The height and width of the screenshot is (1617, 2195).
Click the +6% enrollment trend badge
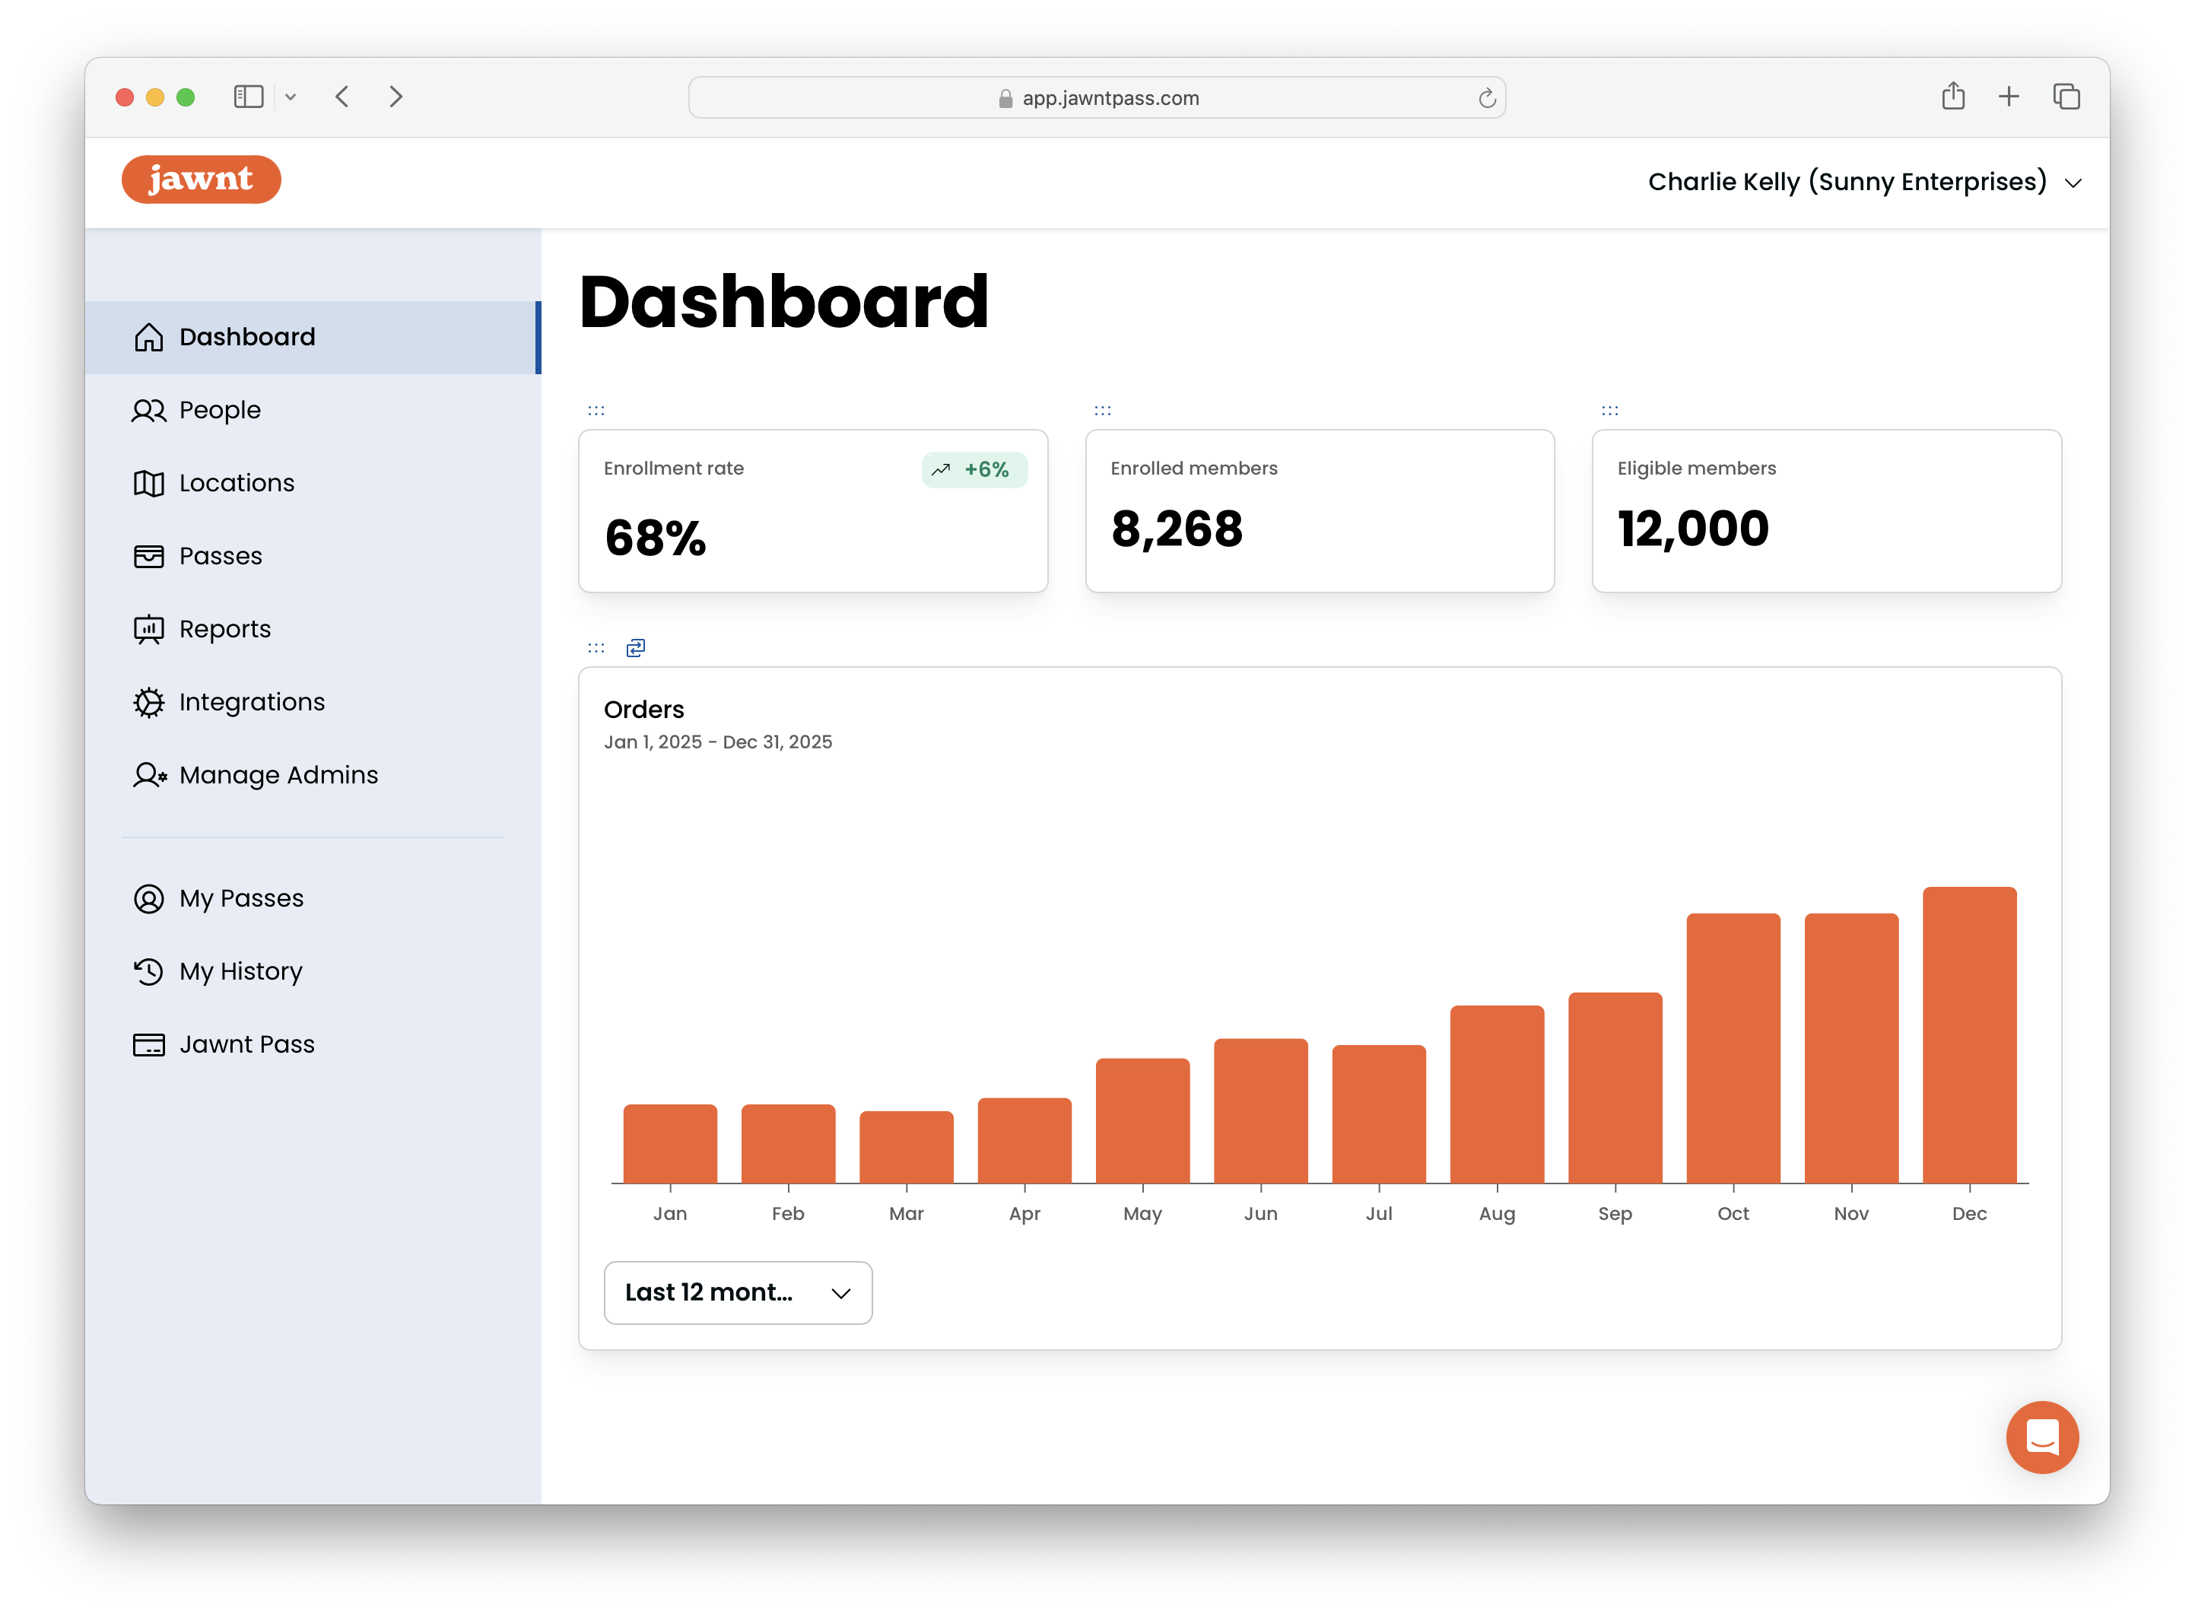[x=974, y=470]
